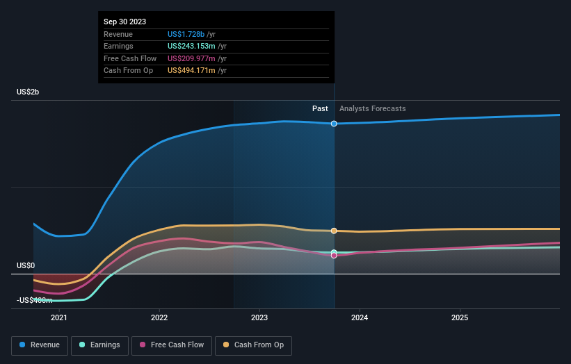Toggle the Cash From Op legend series
The width and height of the screenshot is (571, 364).
point(253,345)
